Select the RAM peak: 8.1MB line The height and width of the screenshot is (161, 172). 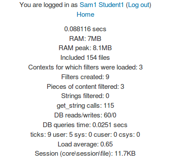[x=85, y=48]
